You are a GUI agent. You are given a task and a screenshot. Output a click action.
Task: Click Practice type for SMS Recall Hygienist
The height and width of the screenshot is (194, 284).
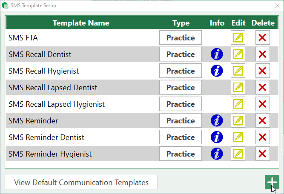point(181,71)
